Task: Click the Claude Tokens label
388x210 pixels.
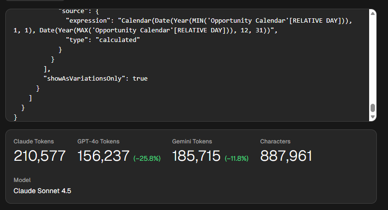Action: pos(33,141)
